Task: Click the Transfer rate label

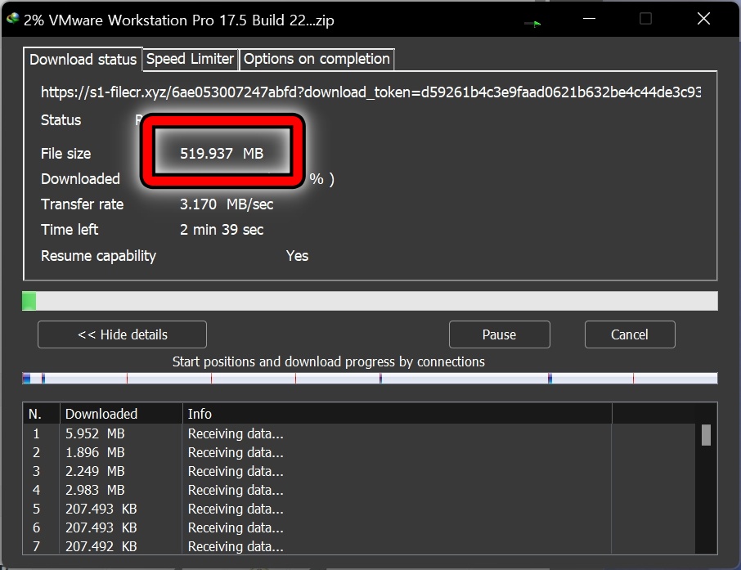Action: 83,204
